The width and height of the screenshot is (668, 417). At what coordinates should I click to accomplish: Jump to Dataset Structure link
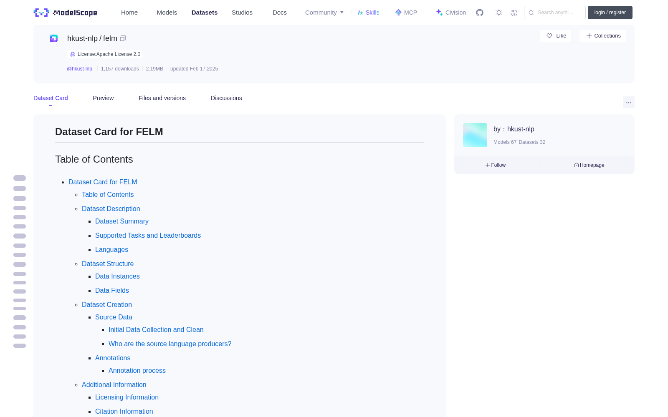point(108,264)
